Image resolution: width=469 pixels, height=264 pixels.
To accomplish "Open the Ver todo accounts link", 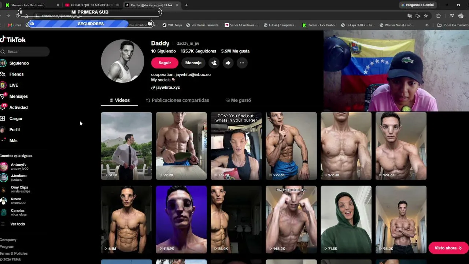I will tap(18, 224).
